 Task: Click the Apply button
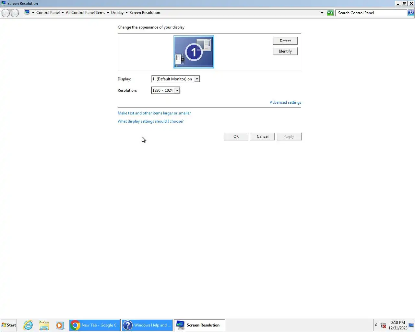pyautogui.click(x=289, y=136)
